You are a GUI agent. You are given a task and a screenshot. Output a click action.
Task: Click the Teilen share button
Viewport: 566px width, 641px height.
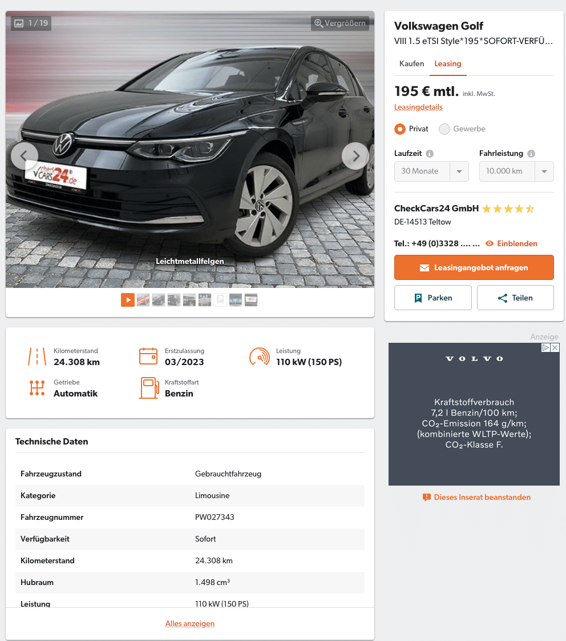pyautogui.click(x=515, y=298)
